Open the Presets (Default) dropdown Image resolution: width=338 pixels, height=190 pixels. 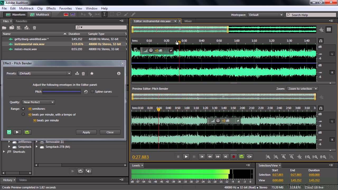[45, 73]
